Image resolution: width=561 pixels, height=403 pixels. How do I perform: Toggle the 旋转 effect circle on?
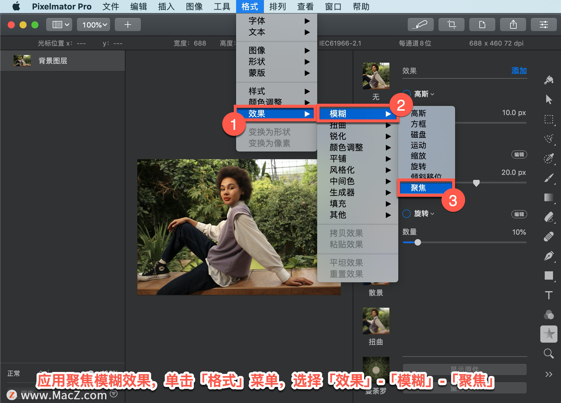(x=407, y=214)
